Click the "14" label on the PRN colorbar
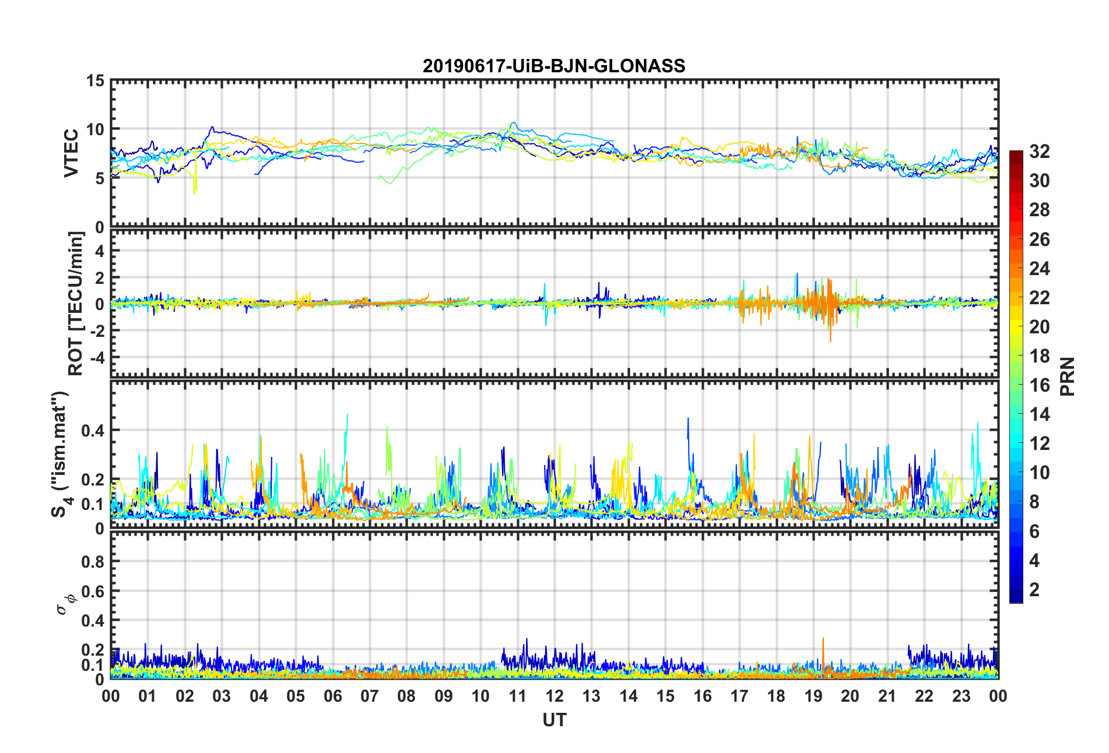This screenshot has width=1109, height=753. (1039, 414)
